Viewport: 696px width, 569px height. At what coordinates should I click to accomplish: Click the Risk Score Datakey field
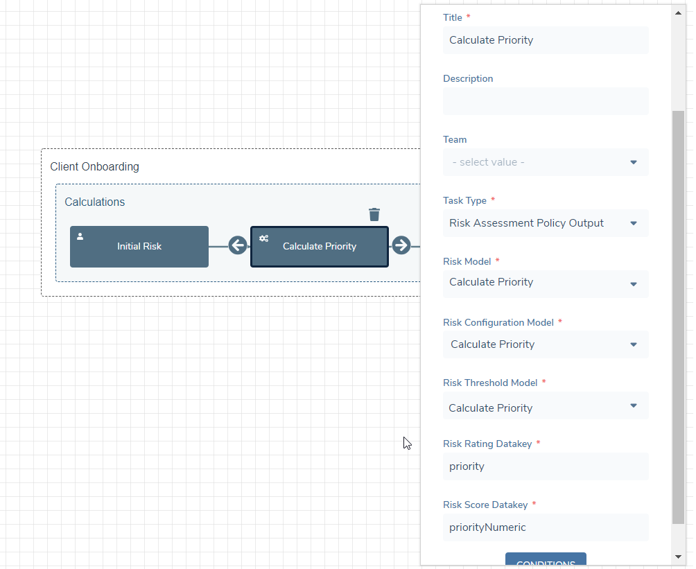[546, 527]
